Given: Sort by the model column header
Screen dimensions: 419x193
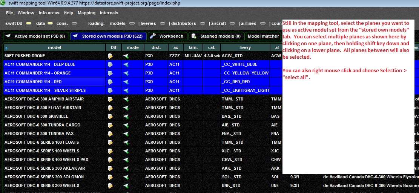Looking at the screenshot, I should tap(54, 47).
